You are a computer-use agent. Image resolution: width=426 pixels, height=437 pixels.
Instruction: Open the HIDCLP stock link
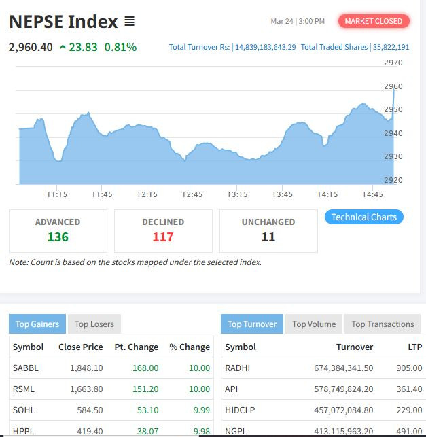click(x=241, y=410)
